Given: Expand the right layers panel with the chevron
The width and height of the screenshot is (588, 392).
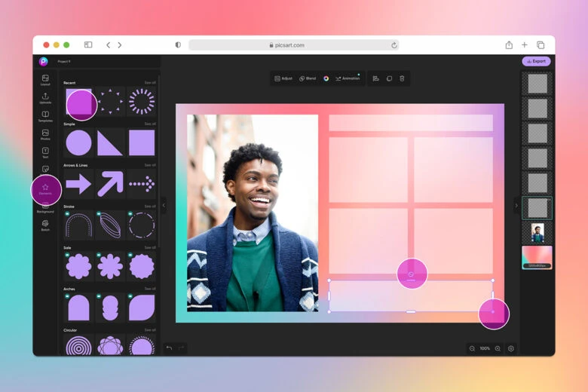Looking at the screenshot, I should click(516, 204).
